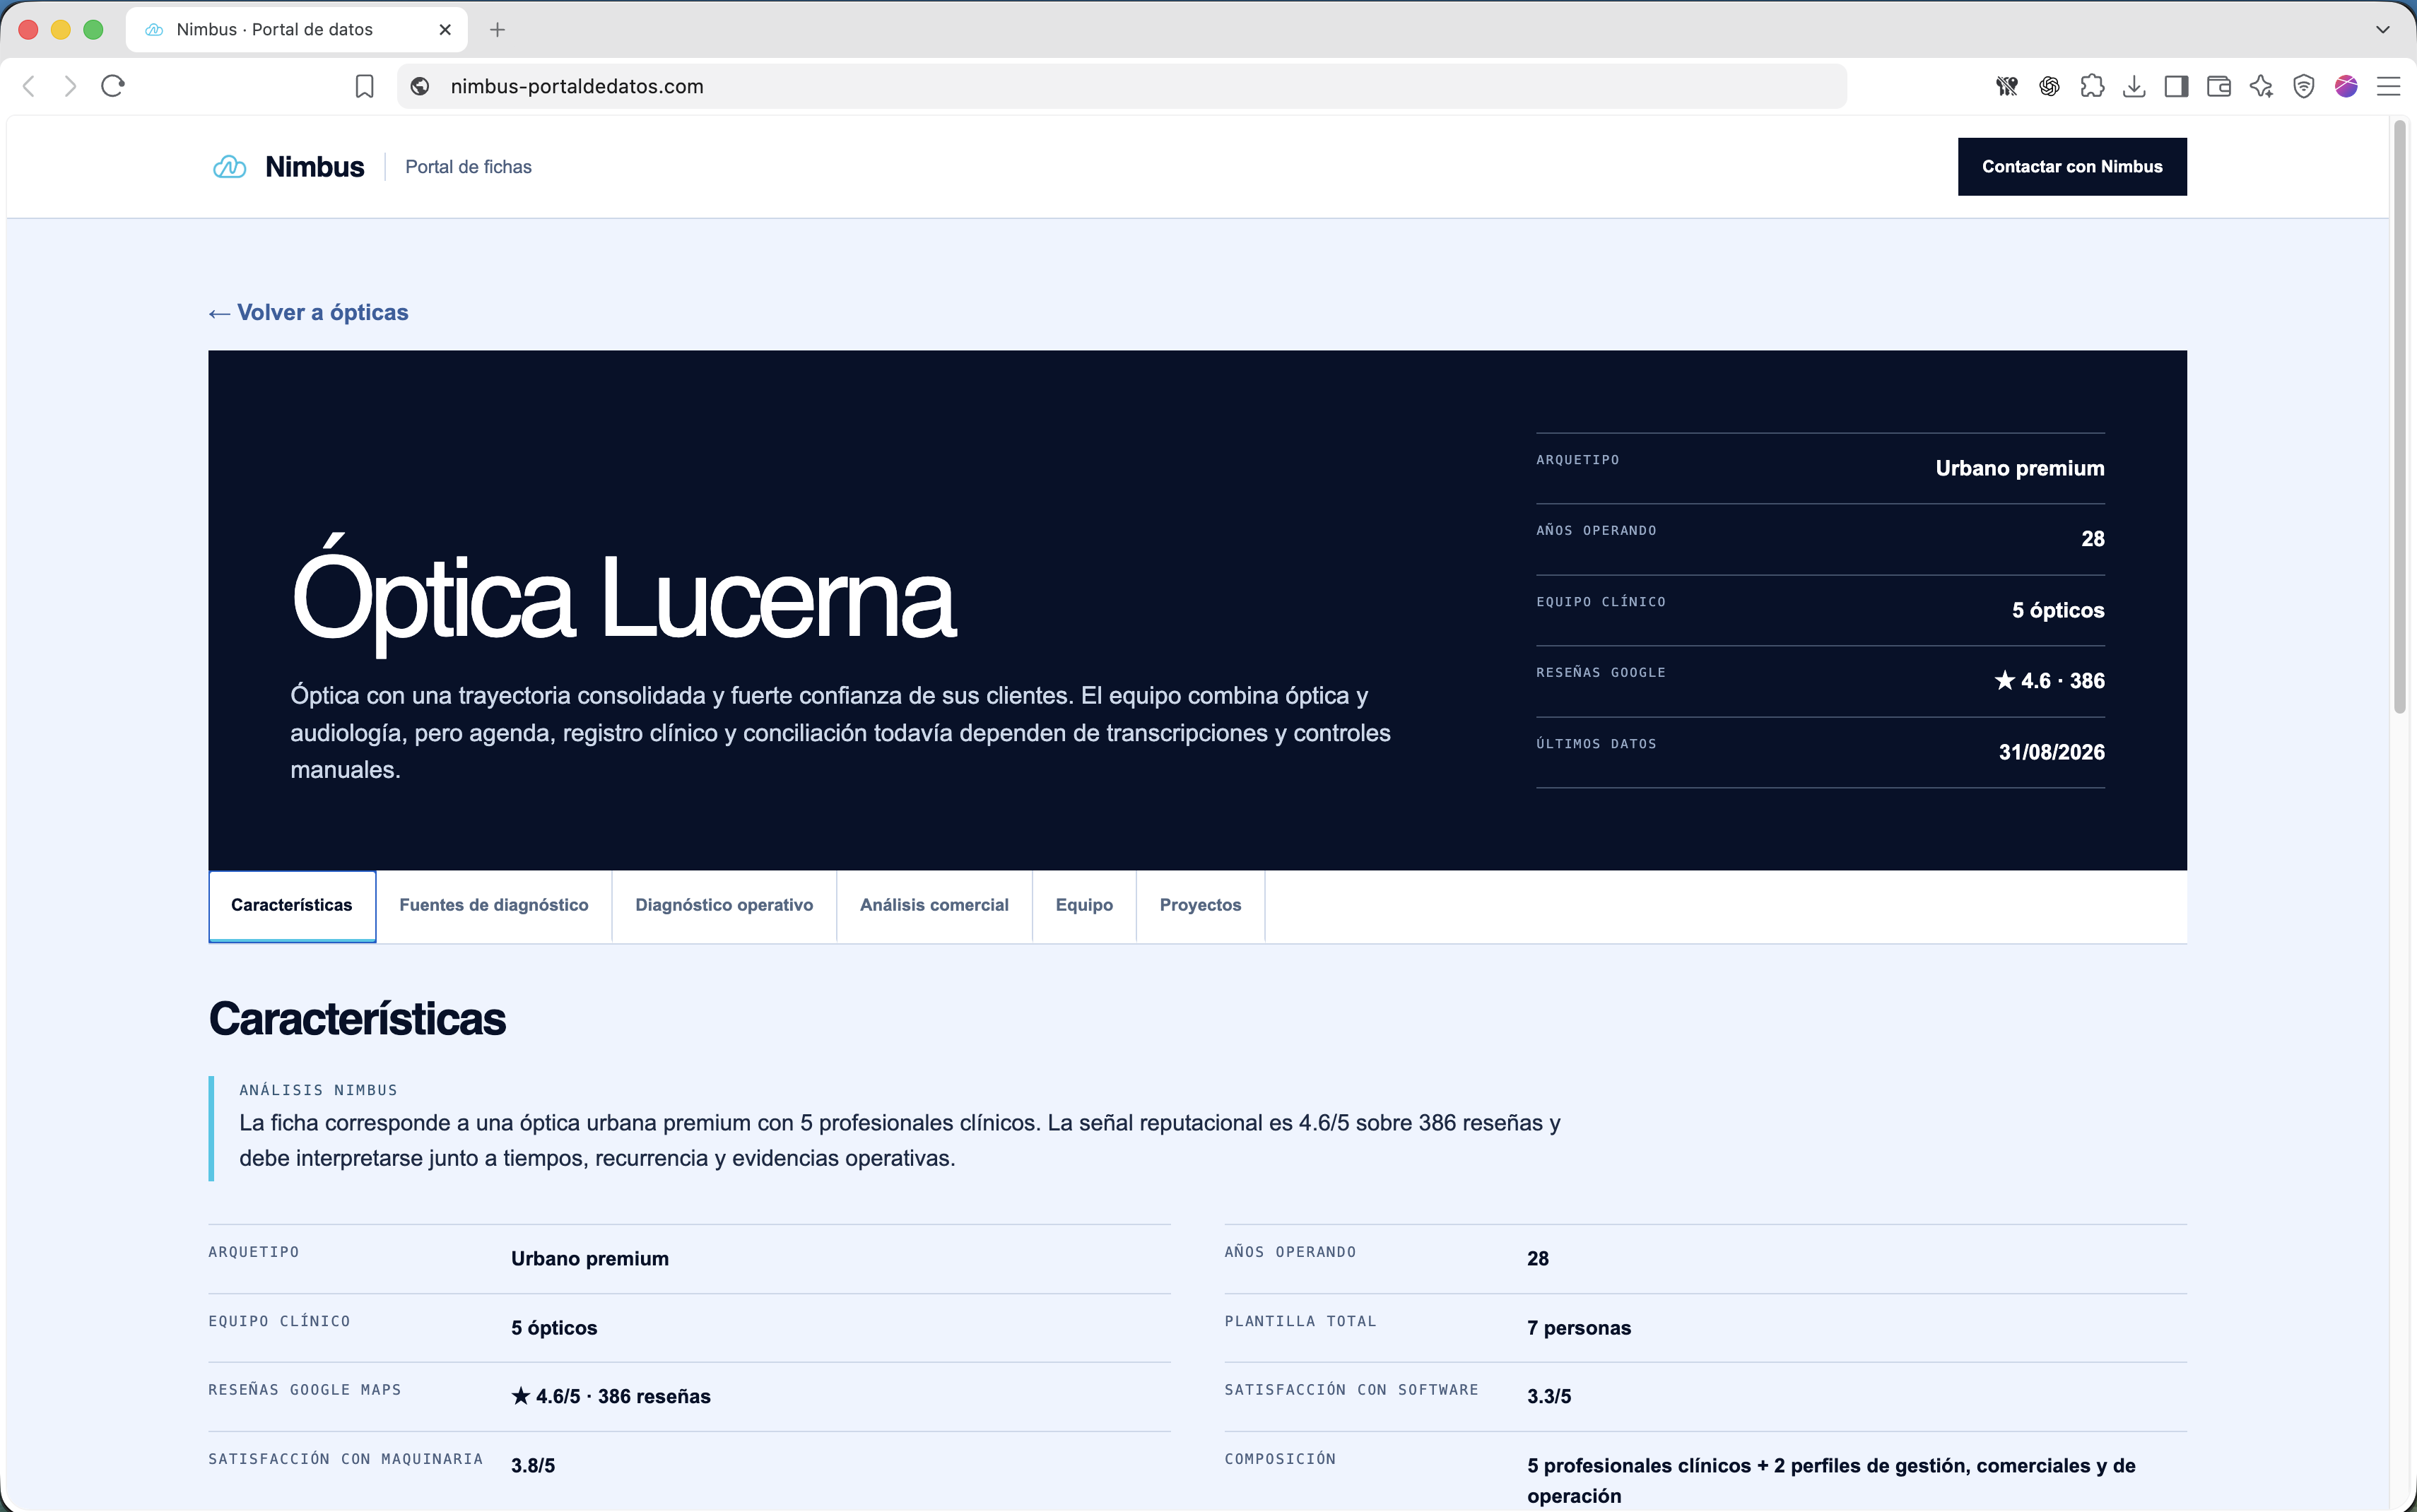Click the Portal de fichas link
Screen dimensions: 2417x1512
click(468, 167)
